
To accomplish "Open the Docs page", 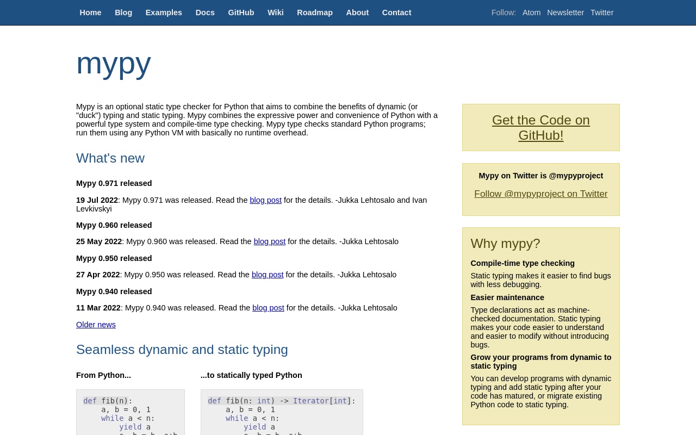I will click(x=205, y=13).
